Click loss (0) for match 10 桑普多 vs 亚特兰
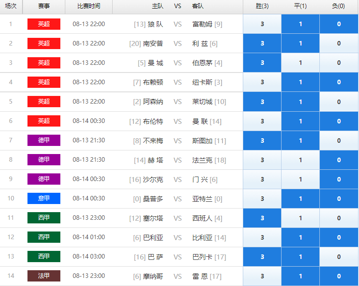The height and width of the screenshot is (286, 359). (x=339, y=199)
